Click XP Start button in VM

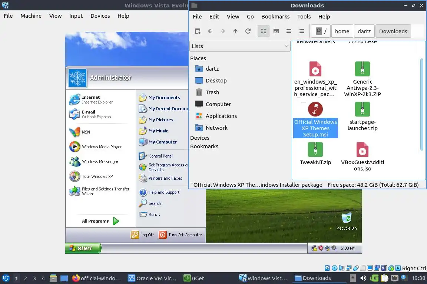83,248
